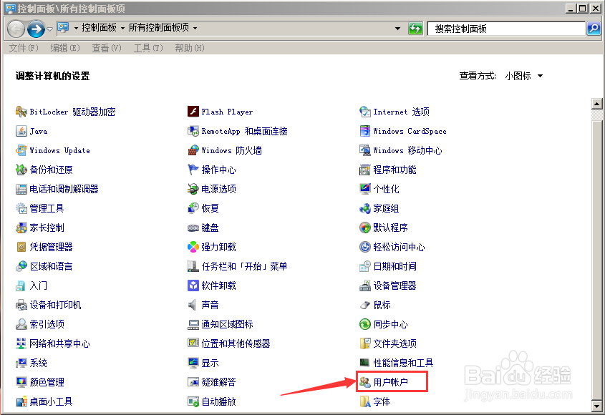Click scrollbar up arrow

click(x=596, y=104)
